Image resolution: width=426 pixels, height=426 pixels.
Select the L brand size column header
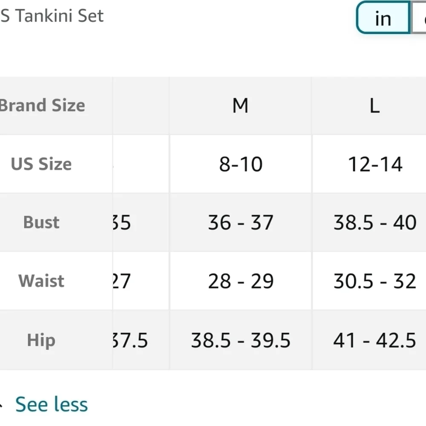[x=374, y=105]
